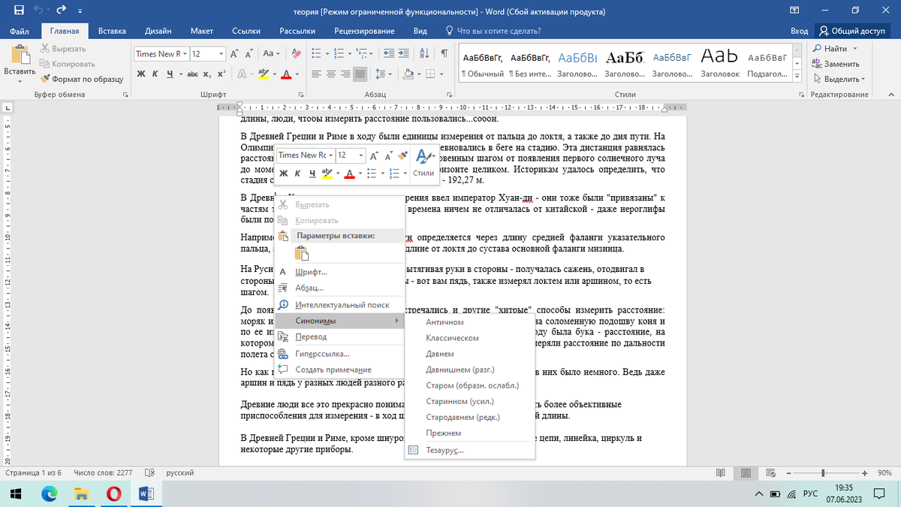Toggle italic (К) in the ribbon
901x507 pixels.
pyautogui.click(x=155, y=74)
